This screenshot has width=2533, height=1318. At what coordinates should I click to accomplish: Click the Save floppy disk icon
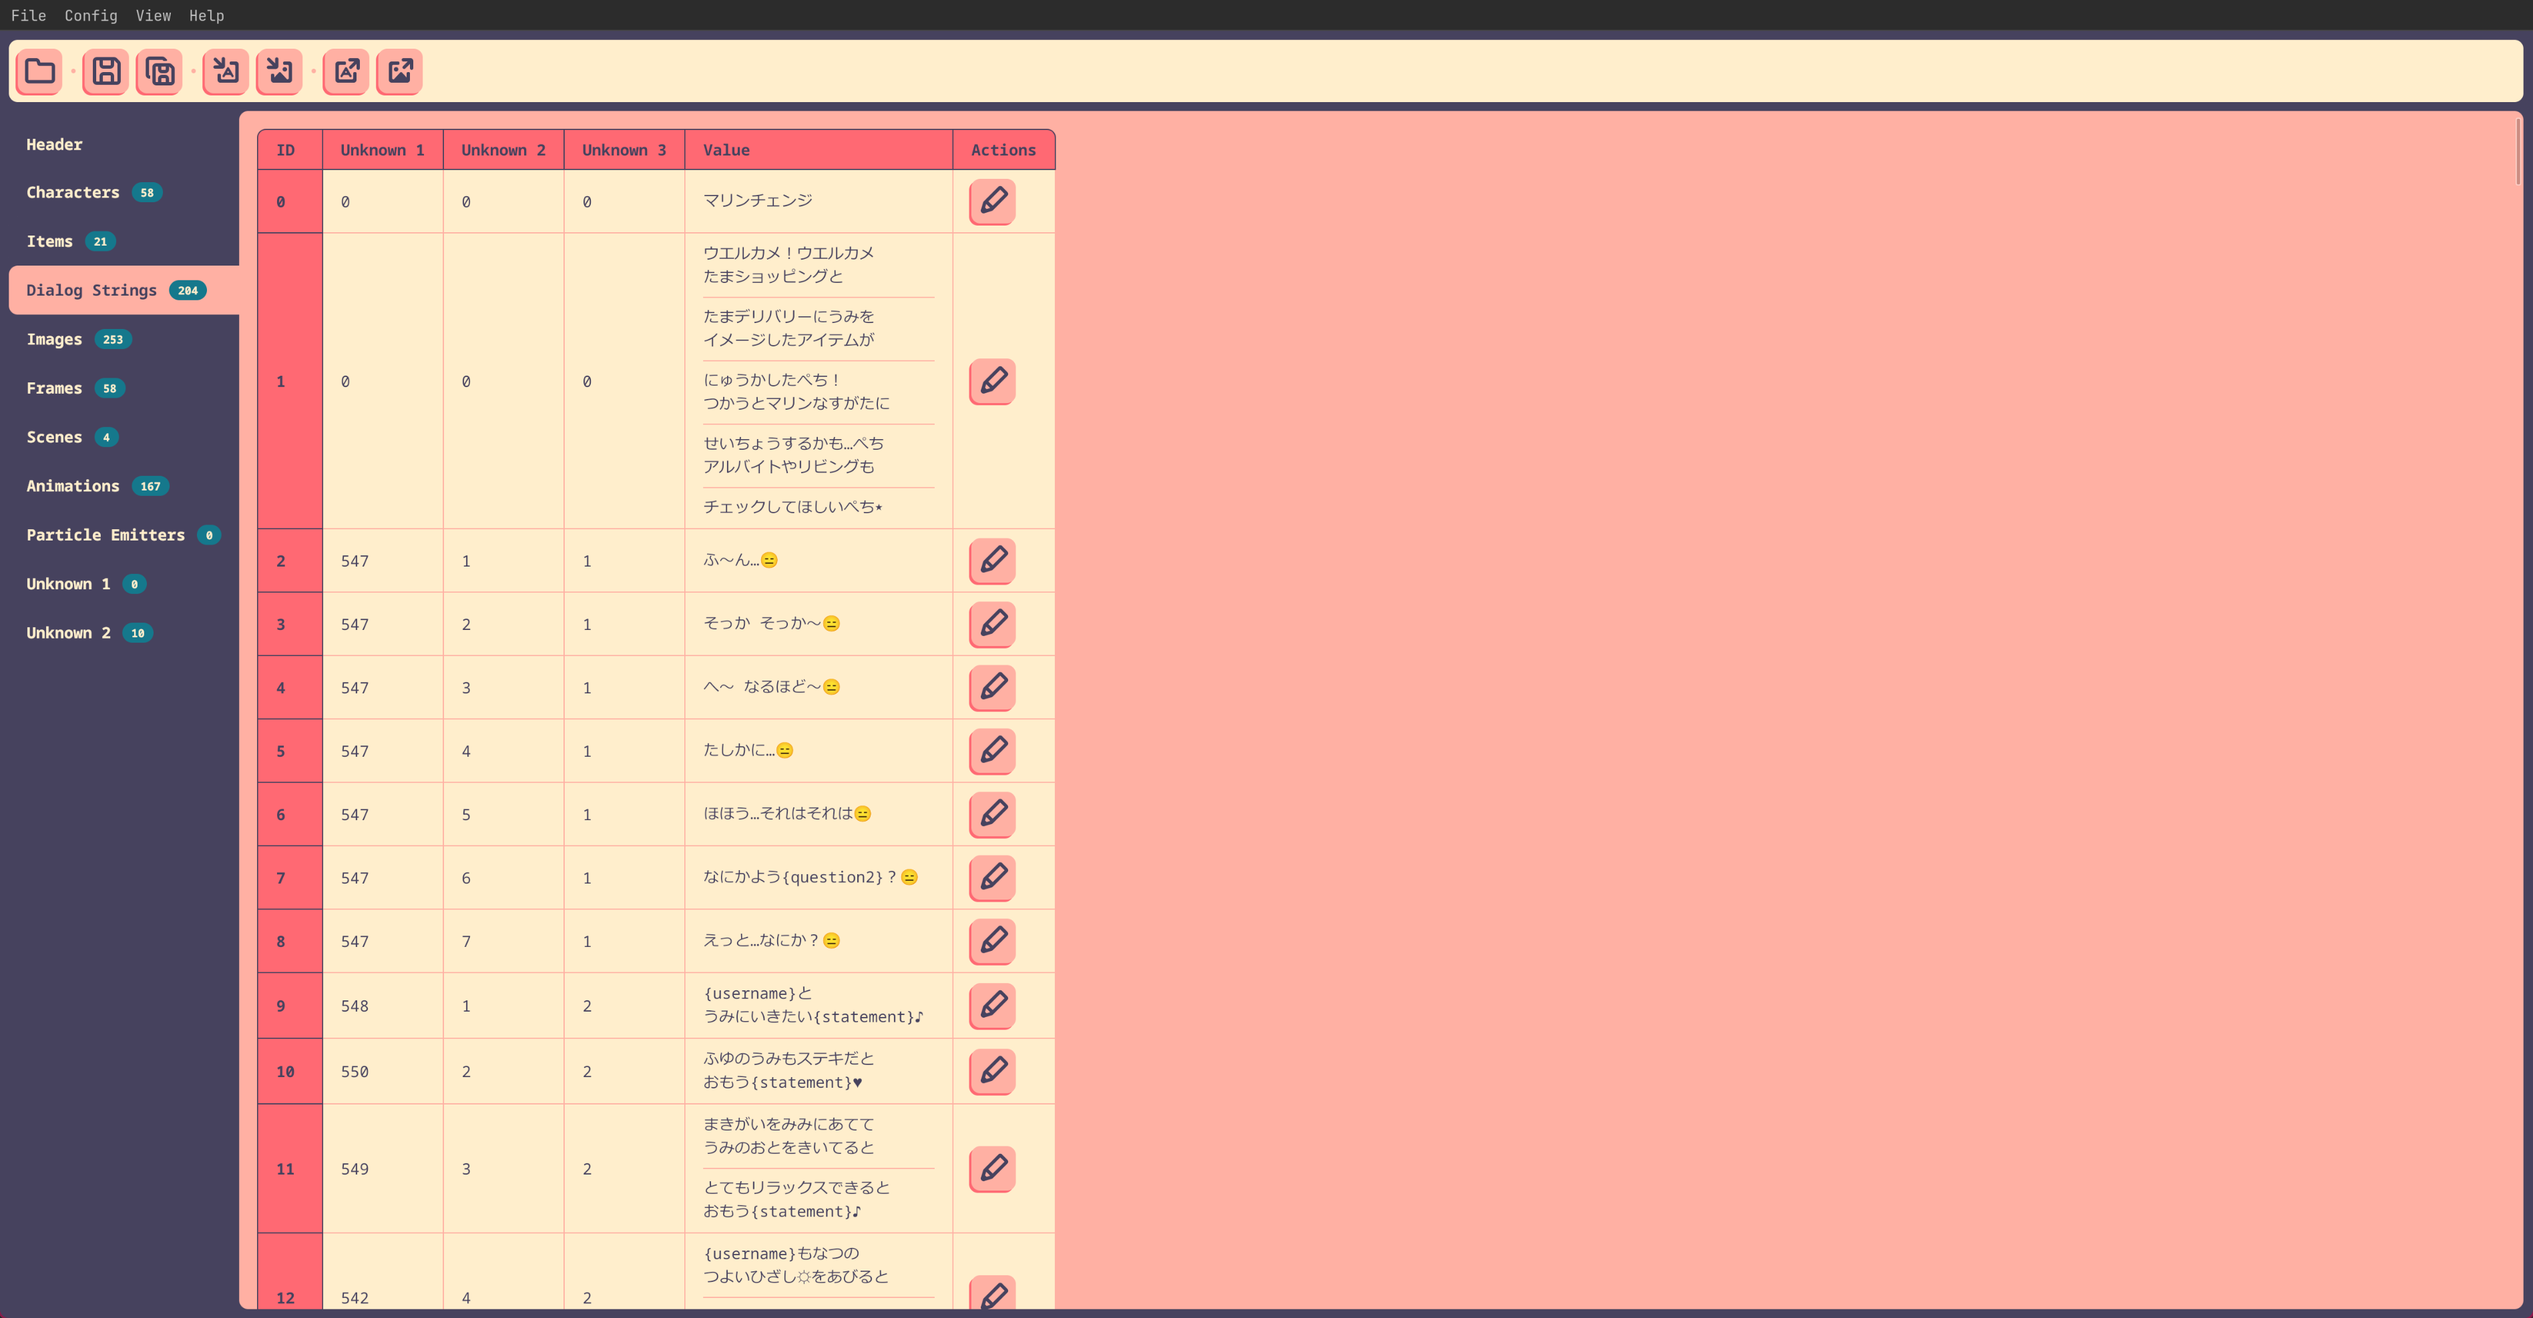point(106,71)
